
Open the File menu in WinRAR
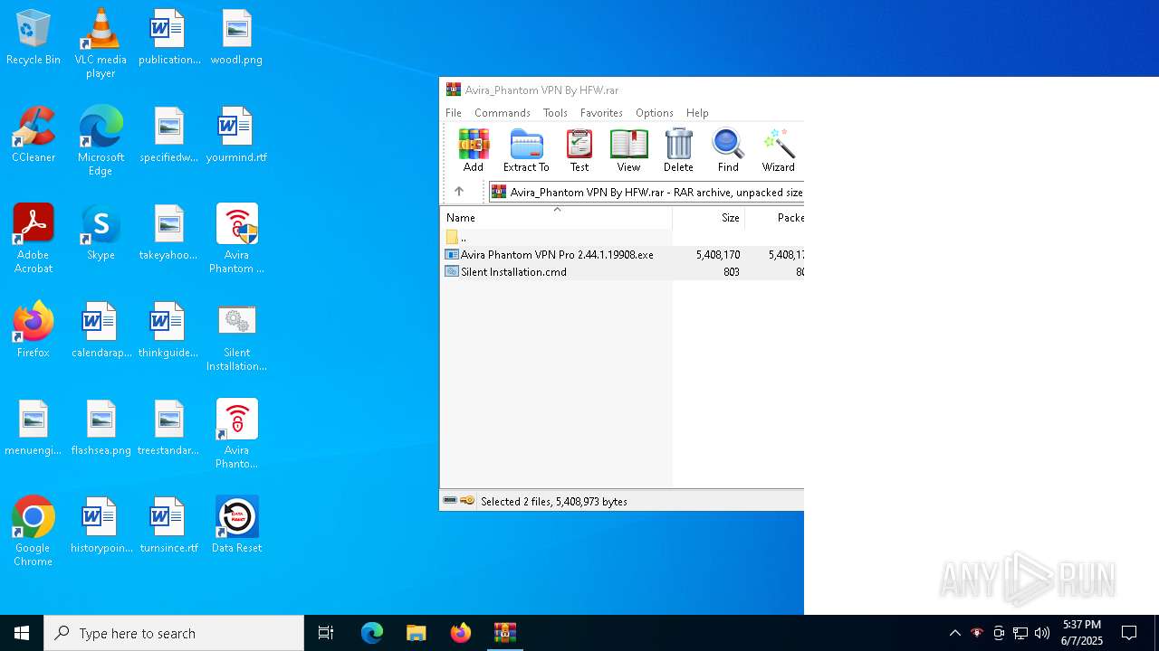click(x=454, y=113)
